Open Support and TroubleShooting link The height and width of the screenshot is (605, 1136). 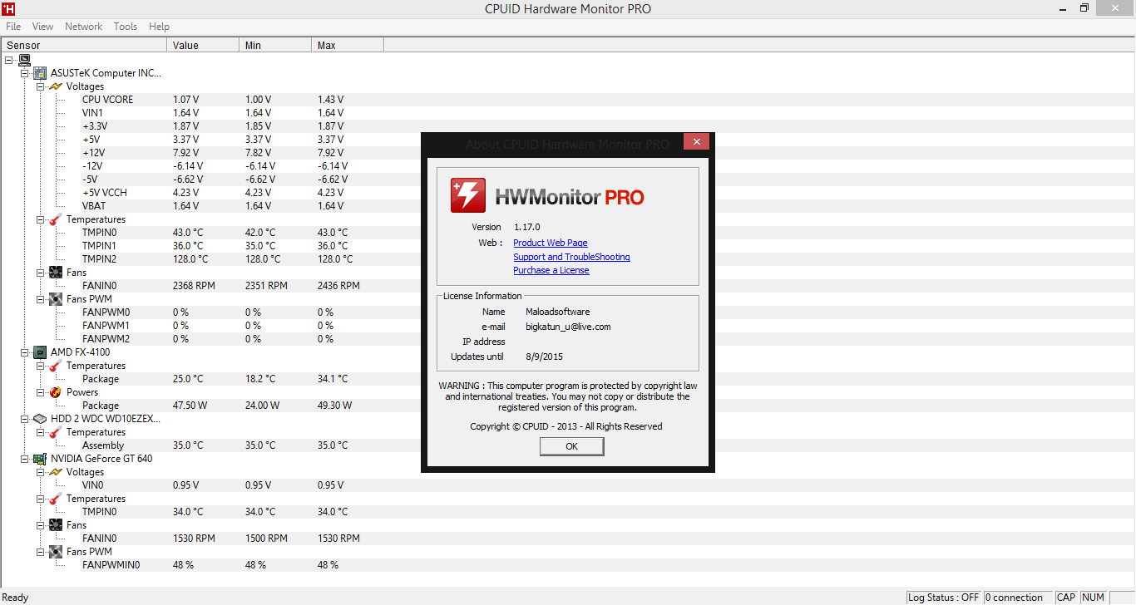tap(571, 257)
